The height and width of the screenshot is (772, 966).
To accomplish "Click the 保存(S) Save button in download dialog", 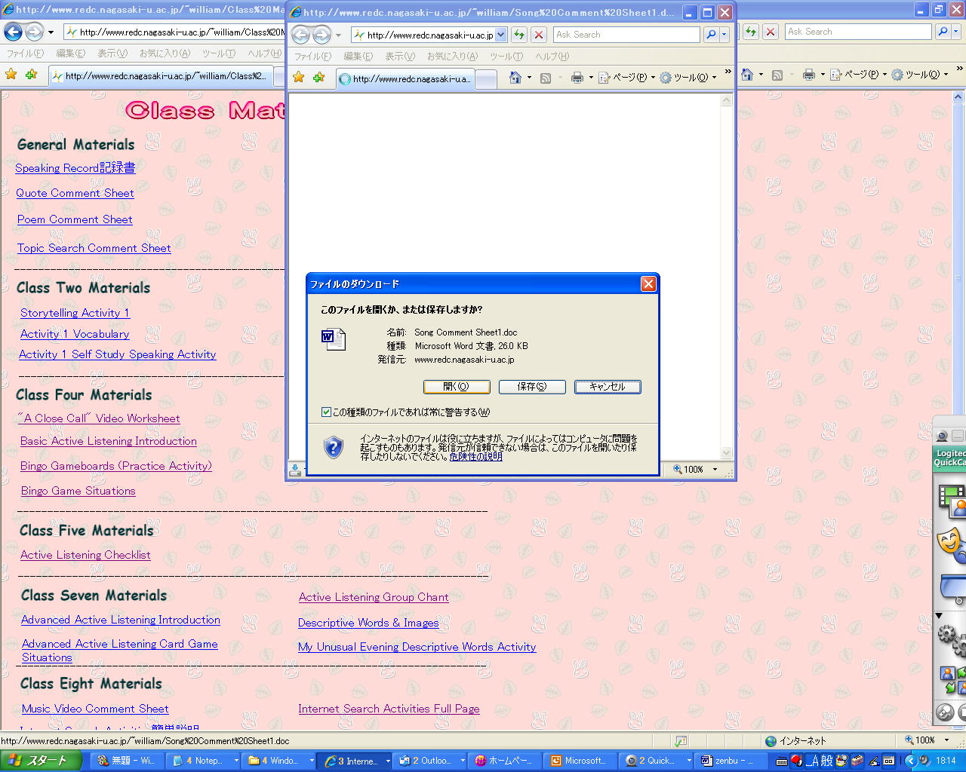I will tap(532, 387).
